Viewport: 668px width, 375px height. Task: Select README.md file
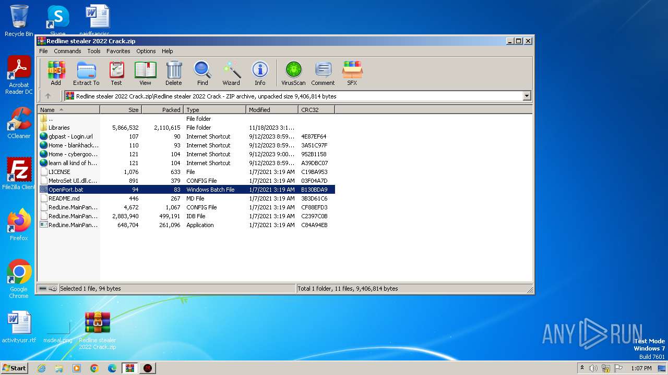[186, 198]
